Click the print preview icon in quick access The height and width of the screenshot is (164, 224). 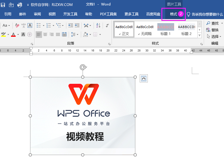coord(20,5)
